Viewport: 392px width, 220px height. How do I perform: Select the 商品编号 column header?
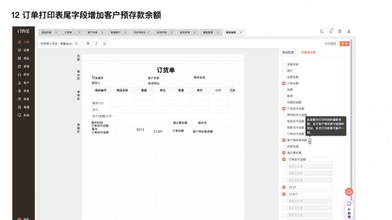click(x=101, y=90)
